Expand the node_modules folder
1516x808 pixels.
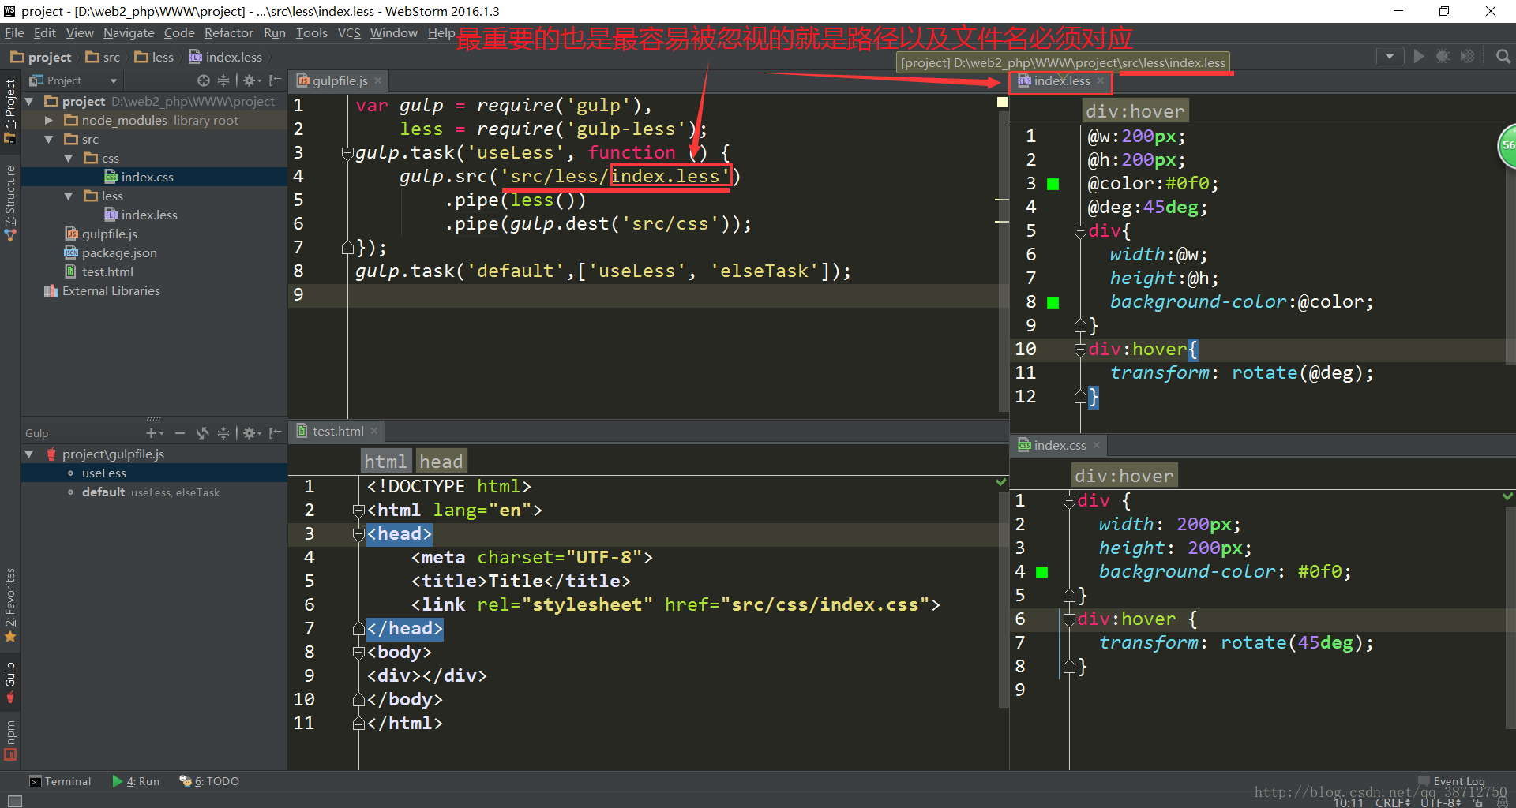pyautogui.click(x=49, y=120)
